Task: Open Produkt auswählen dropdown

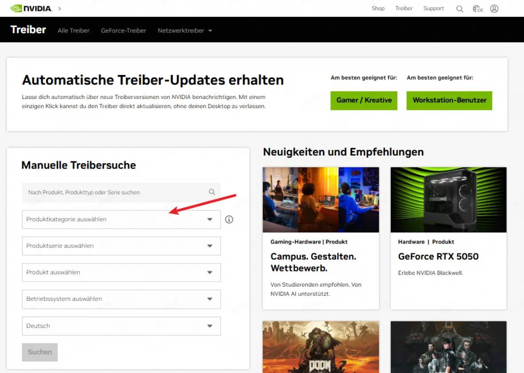Action: [x=121, y=272]
